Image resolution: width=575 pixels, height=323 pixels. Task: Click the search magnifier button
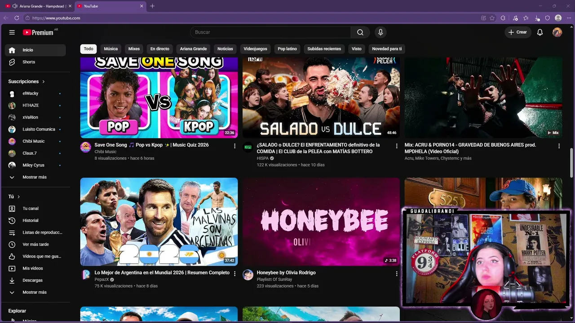point(360,32)
